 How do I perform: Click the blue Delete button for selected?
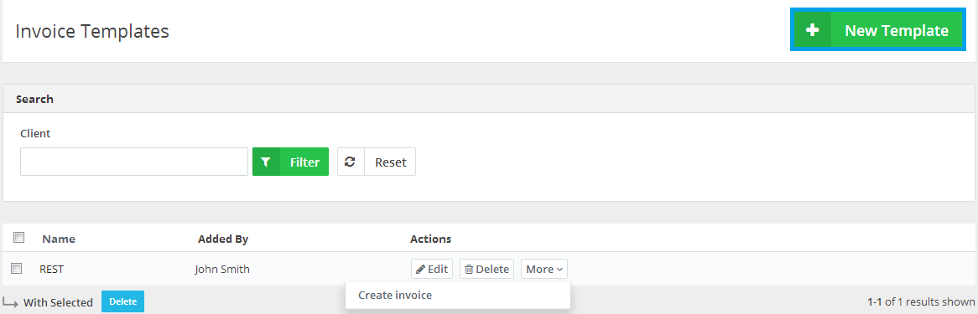pyautogui.click(x=122, y=301)
